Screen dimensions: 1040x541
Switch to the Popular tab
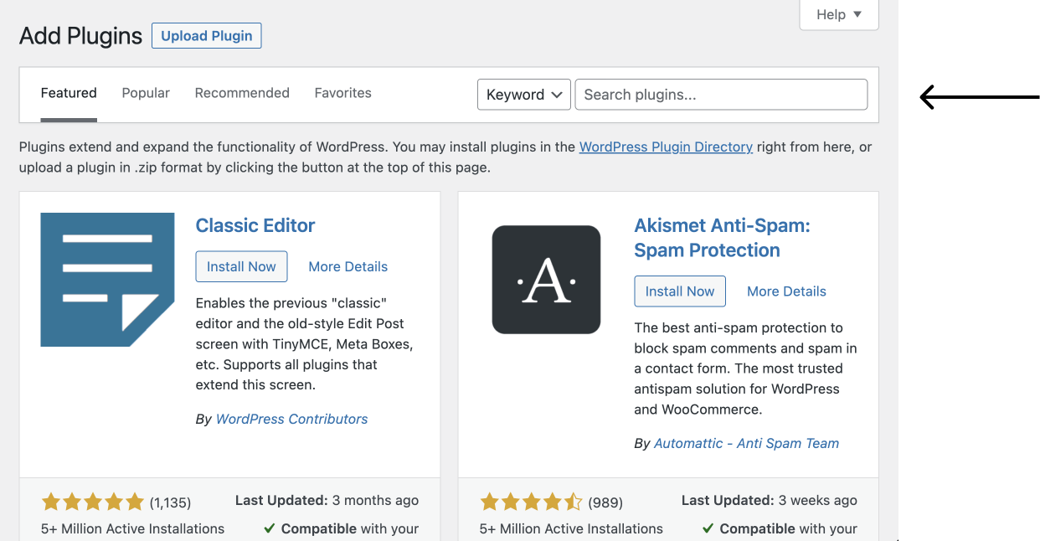click(x=146, y=93)
